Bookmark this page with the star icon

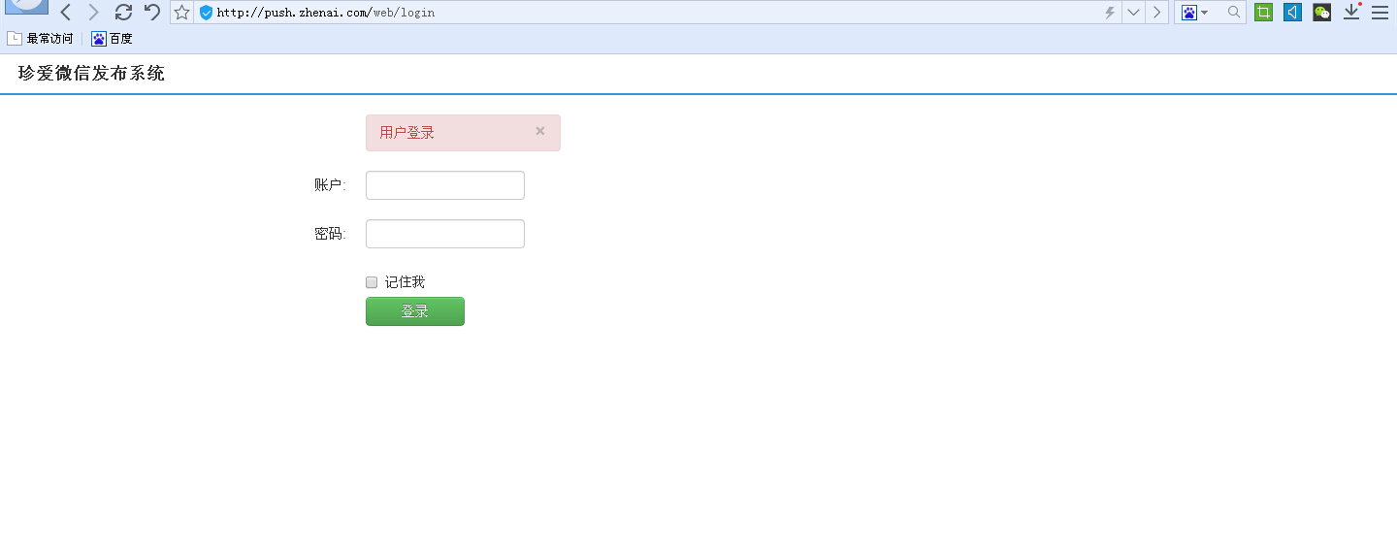181,13
